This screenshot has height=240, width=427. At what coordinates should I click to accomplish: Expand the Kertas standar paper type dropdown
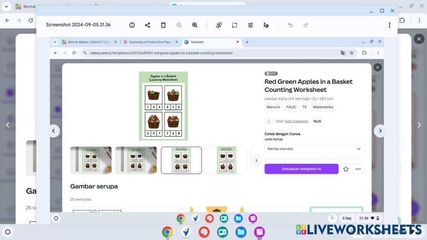tap(315, 149)
